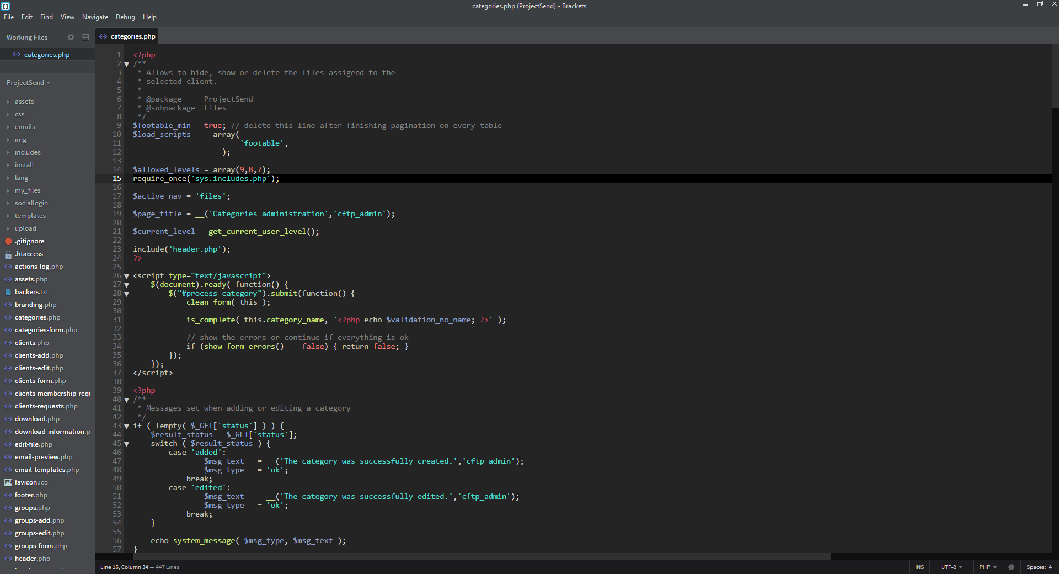Click the code icon beside footer.php

pos(8,495)
